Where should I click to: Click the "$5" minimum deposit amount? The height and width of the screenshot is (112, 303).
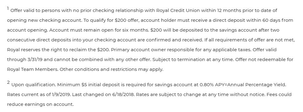[84, 85]
